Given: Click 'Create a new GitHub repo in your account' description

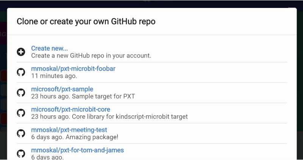Looking at the screenshot, I should pos(91,56).
